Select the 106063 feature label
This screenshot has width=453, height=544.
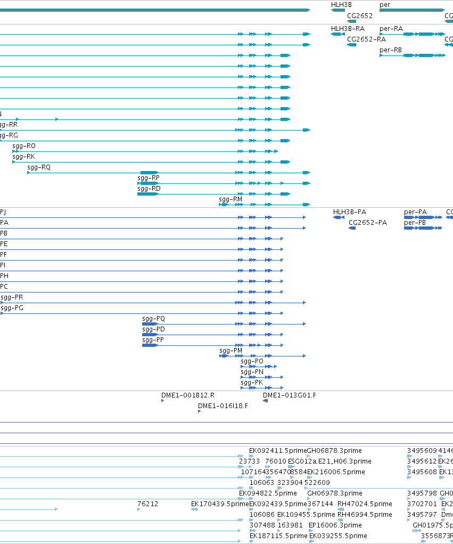point(262,483)
